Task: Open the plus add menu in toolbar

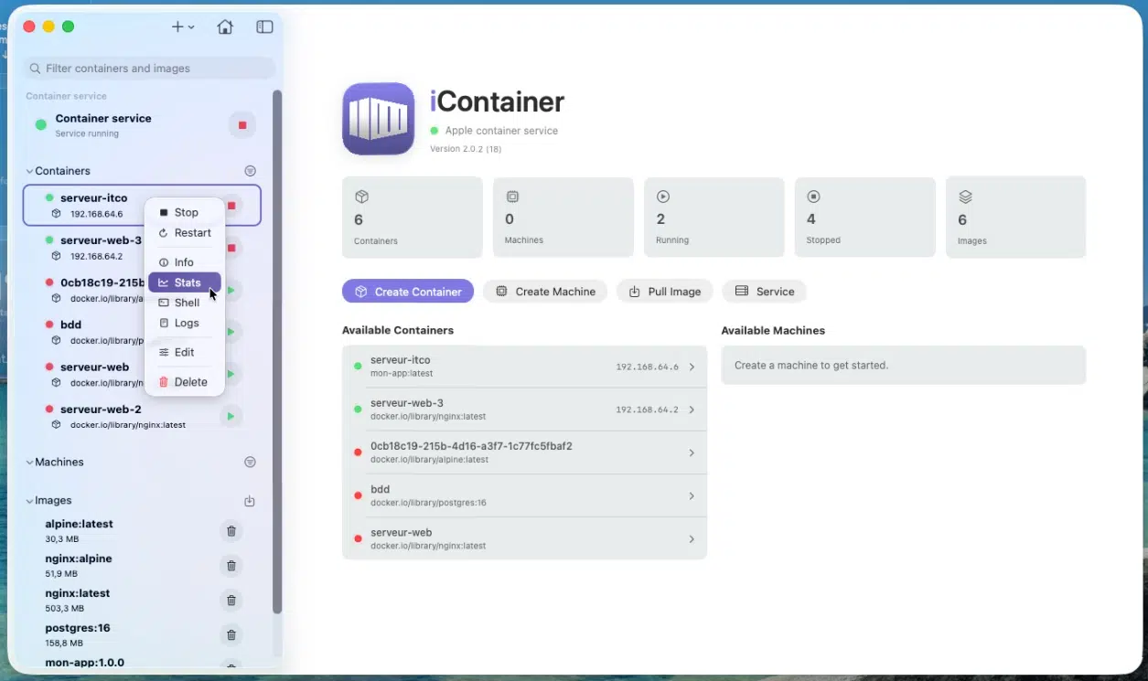Action: [183, 27]
